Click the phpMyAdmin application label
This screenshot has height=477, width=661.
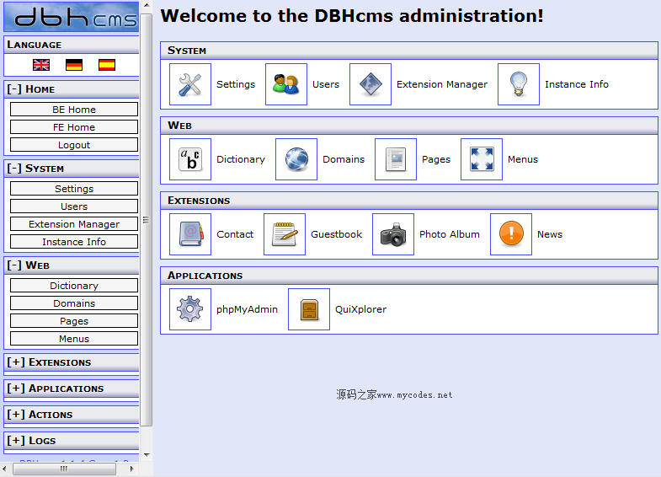click(247, 310)
